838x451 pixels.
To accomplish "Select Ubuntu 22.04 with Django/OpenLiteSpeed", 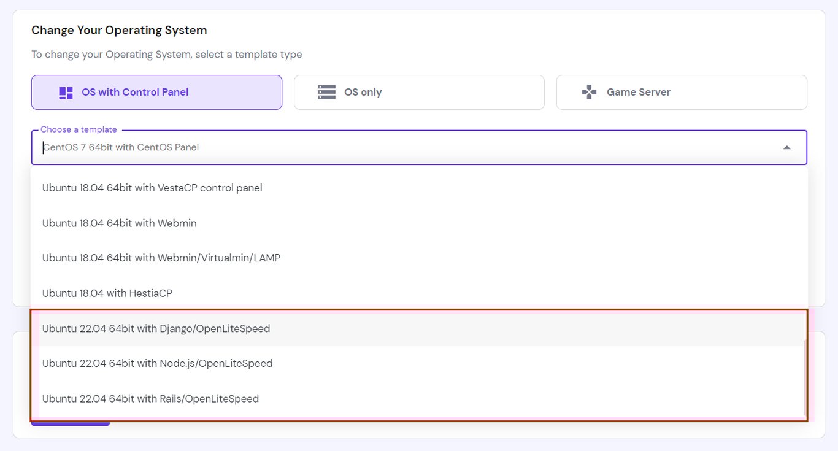I will (x=156, y=328).
